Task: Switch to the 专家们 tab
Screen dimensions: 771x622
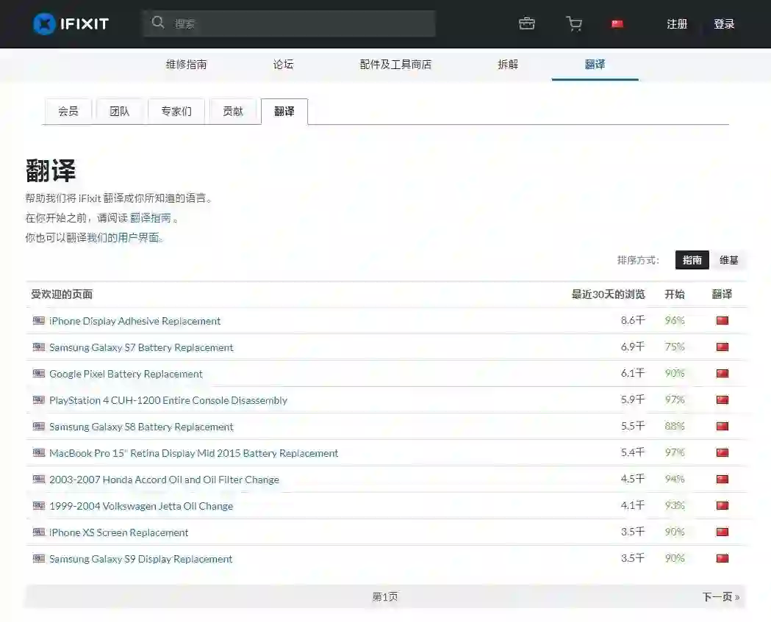Action: (176, 112)
